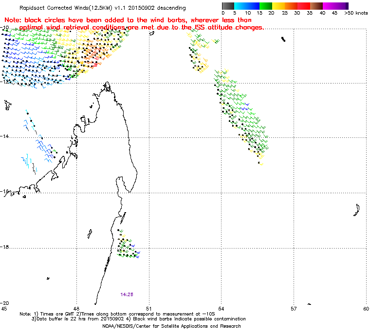Click the '51' longitude axis label
This screenshot has width=370, height=334.
click(x=148, y=309)
